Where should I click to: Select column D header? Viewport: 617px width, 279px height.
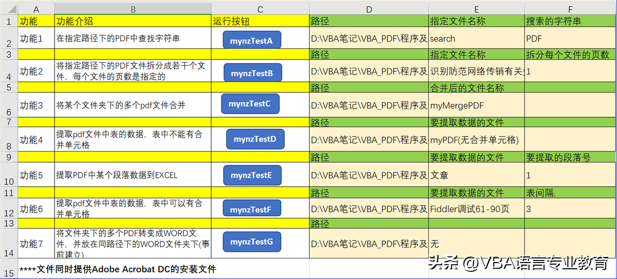(369, 9)
